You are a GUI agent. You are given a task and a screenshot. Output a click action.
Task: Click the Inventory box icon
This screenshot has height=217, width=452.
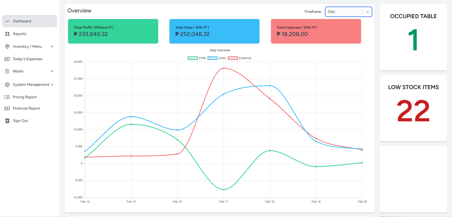click(x=7, y=46)
